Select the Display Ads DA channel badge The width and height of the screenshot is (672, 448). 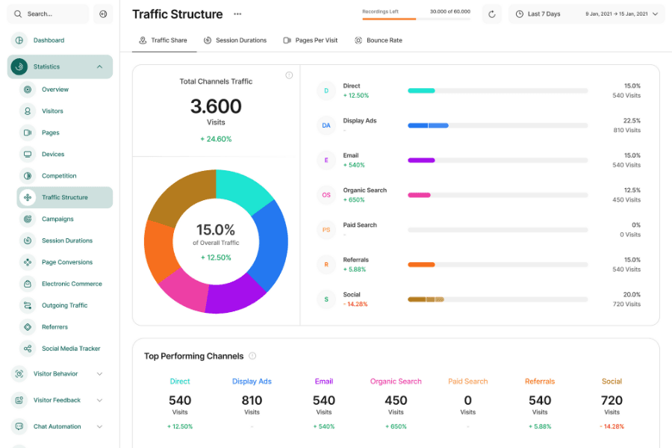[x=326, y=125]
